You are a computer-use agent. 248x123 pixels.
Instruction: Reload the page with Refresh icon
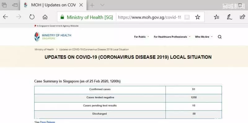tap(32, 17)
